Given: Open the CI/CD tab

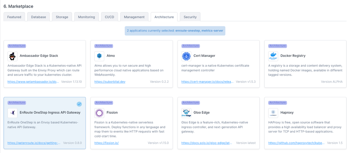Looking at the screenshot, I should [x=109, y=17].
